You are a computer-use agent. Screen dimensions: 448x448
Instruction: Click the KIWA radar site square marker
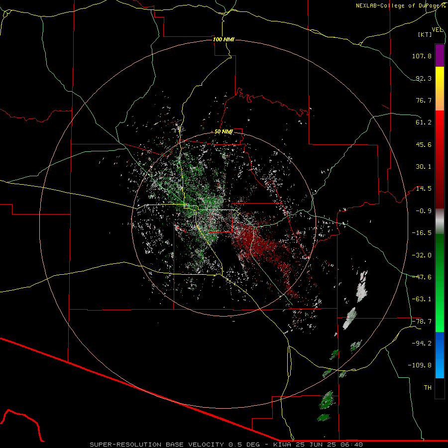click(187, 206)
